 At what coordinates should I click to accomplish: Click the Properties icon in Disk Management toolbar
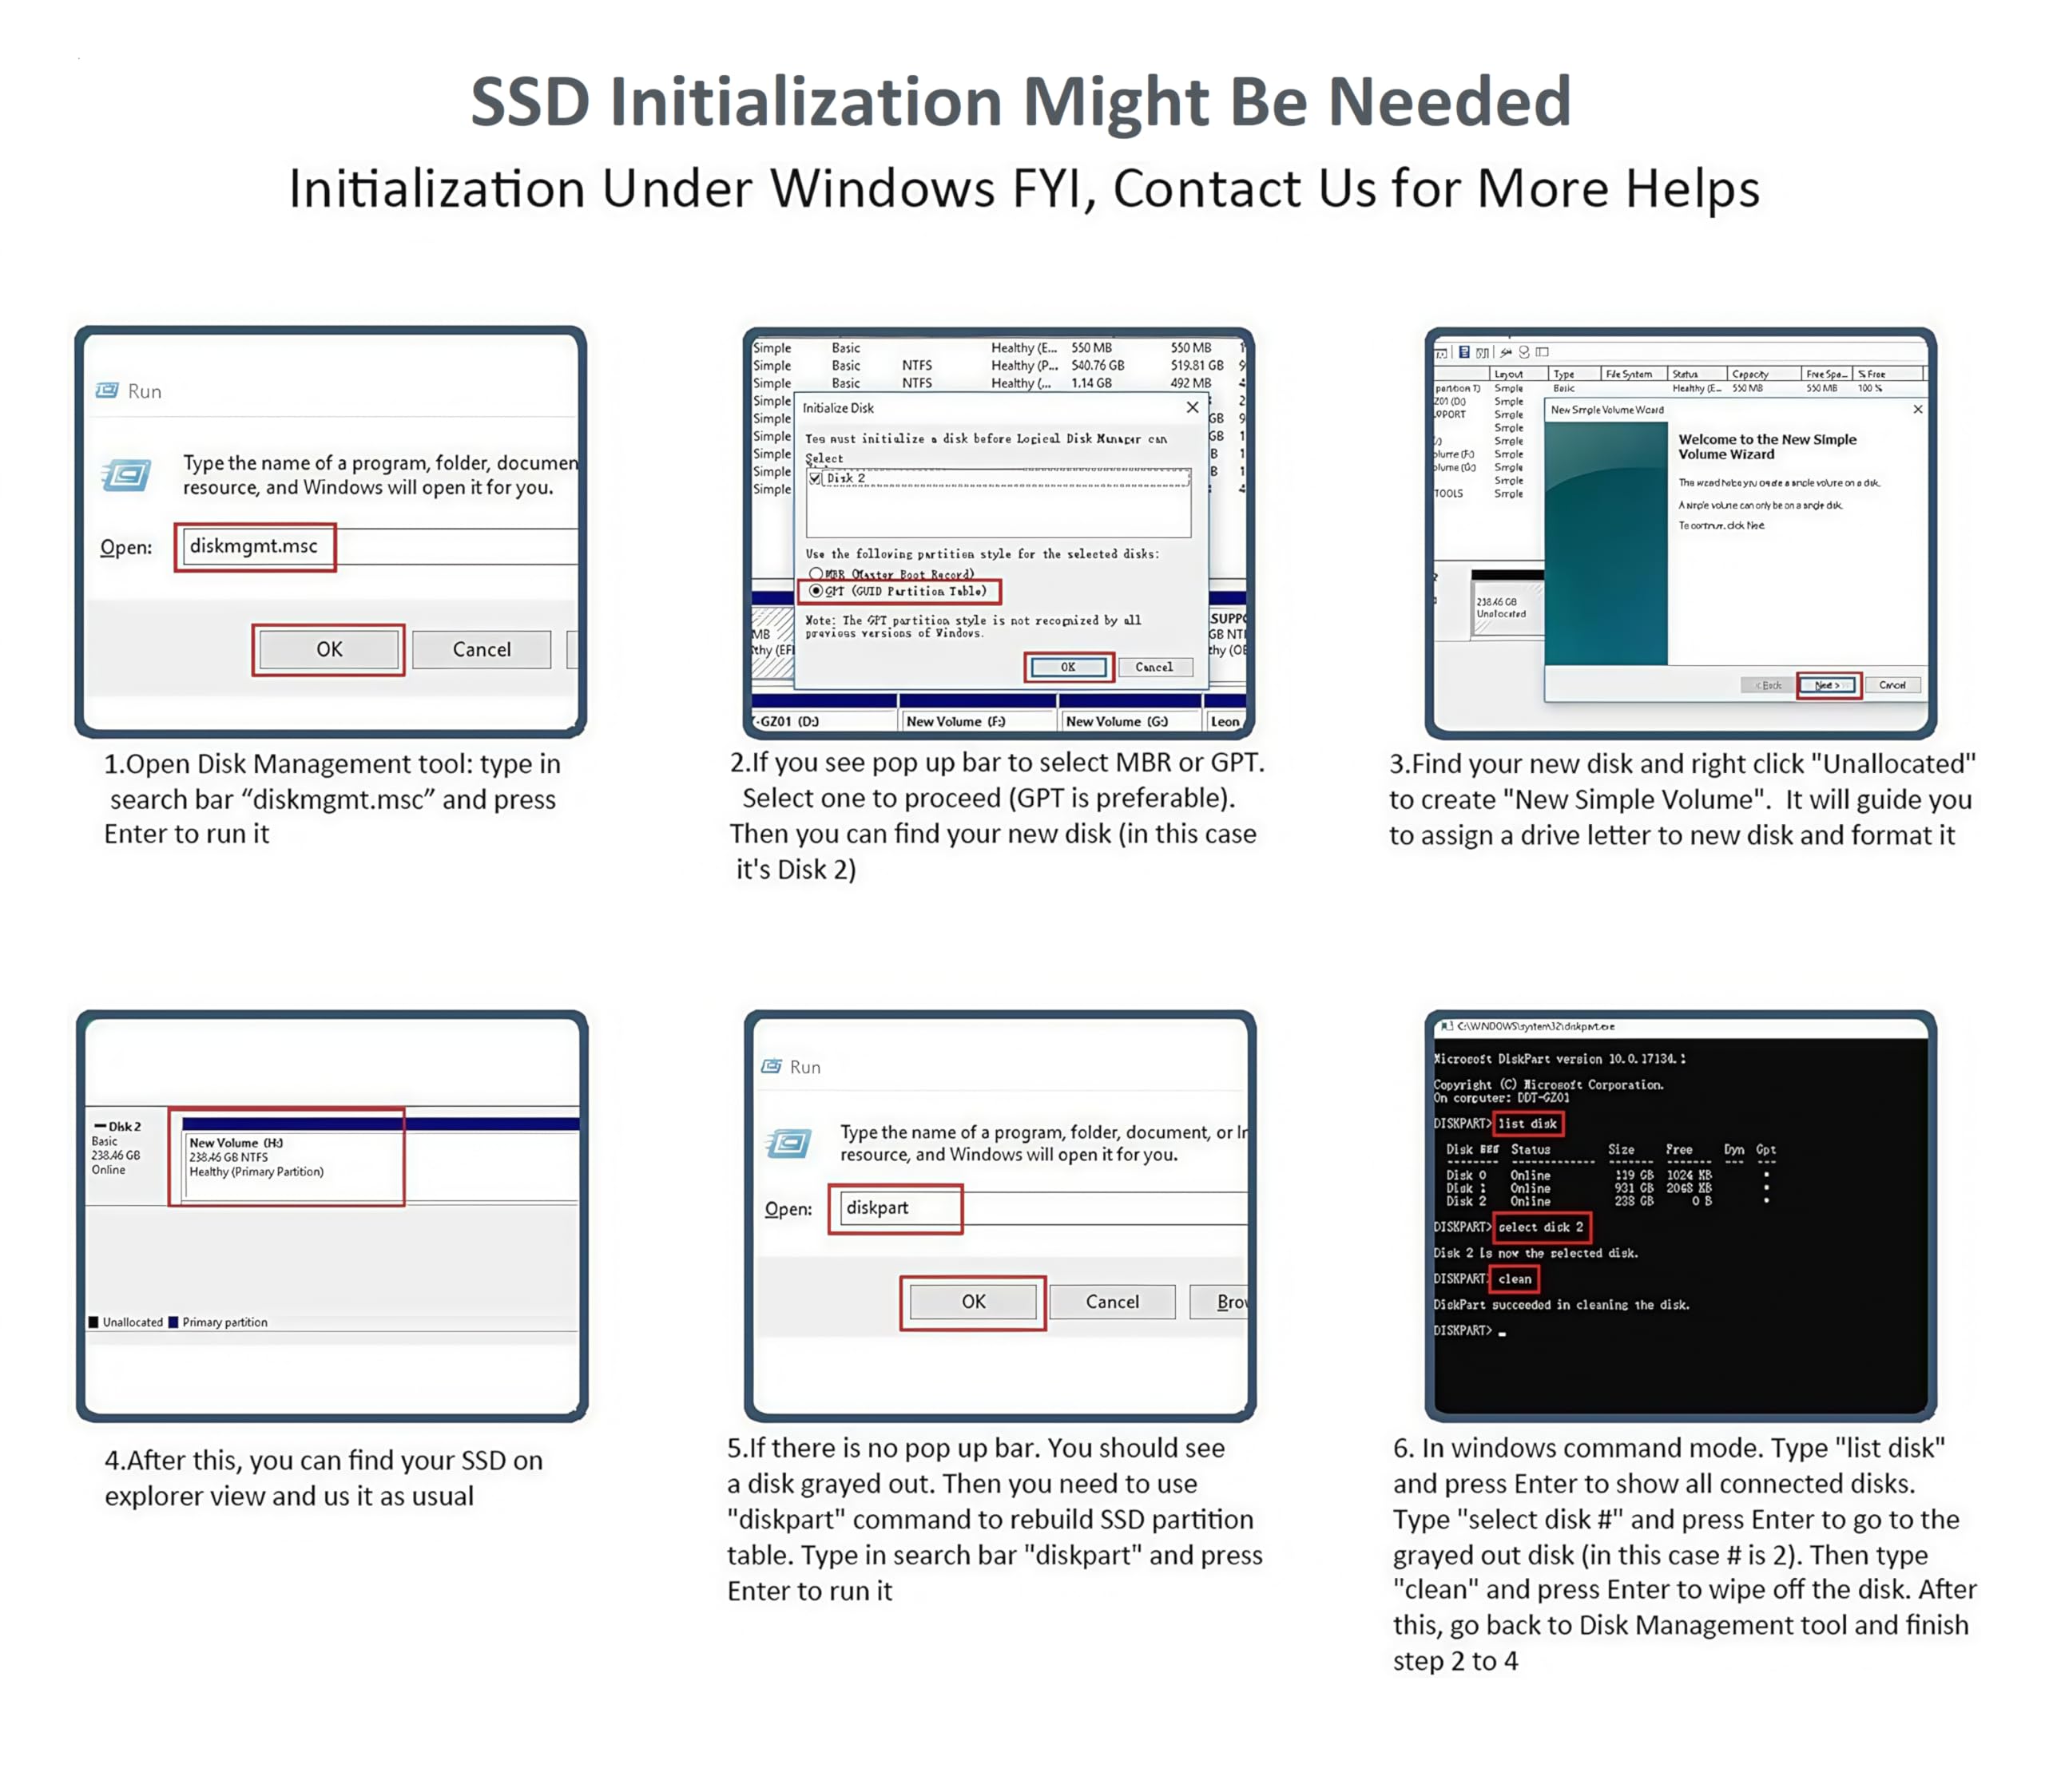pos(1465,352)
